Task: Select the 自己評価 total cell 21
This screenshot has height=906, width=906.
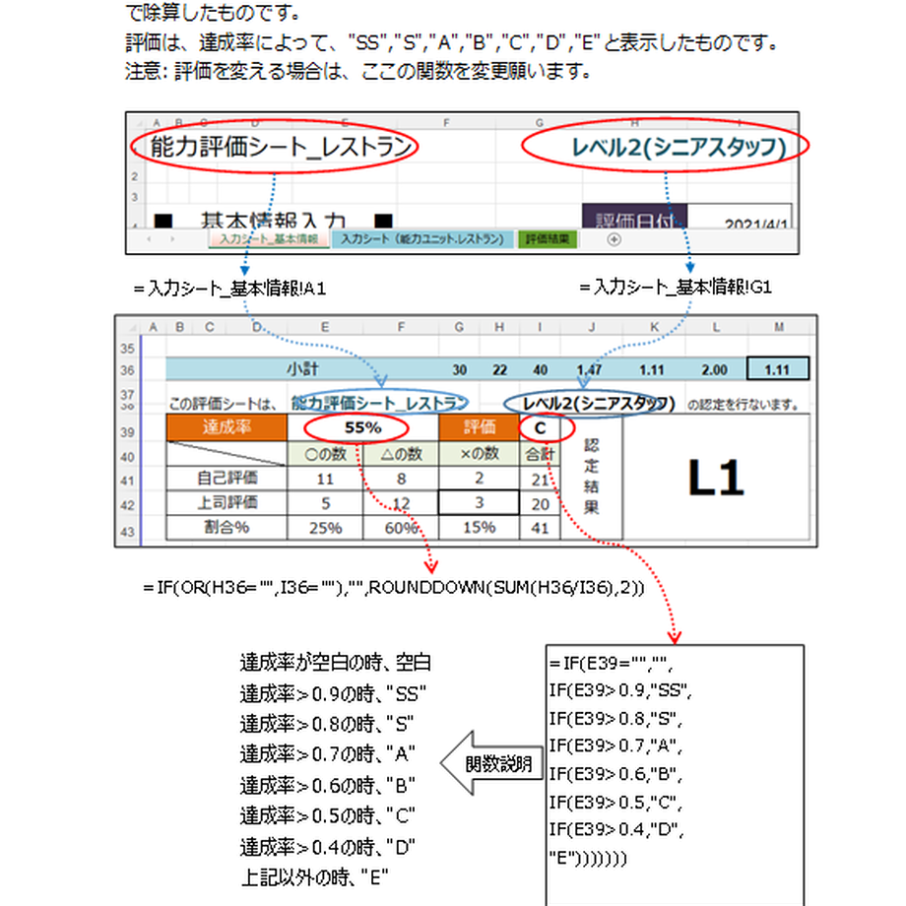Action: (x=540, y=479)
